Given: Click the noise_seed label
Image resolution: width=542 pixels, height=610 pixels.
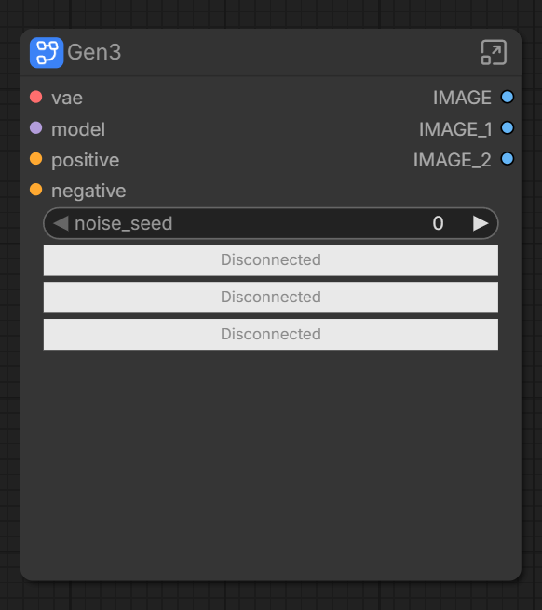Looking at the screenshot, I should pyautogui.click(x=124, y=224).
